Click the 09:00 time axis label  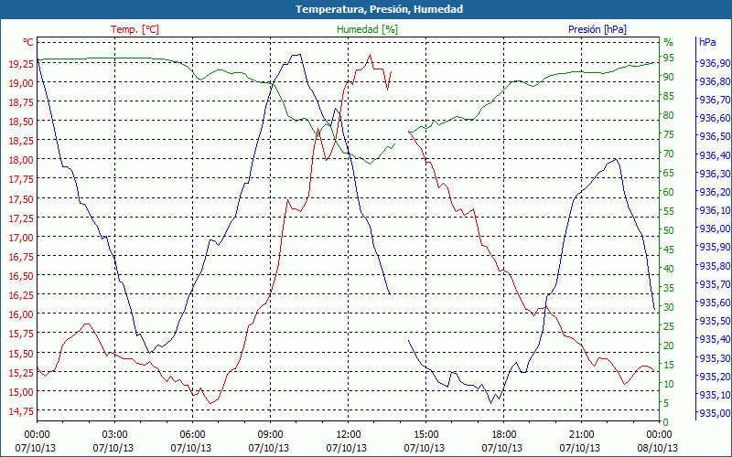tap(270, 435)
